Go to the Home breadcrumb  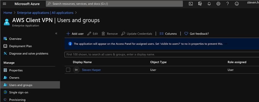pyautogui.click(x=8, y=13)
